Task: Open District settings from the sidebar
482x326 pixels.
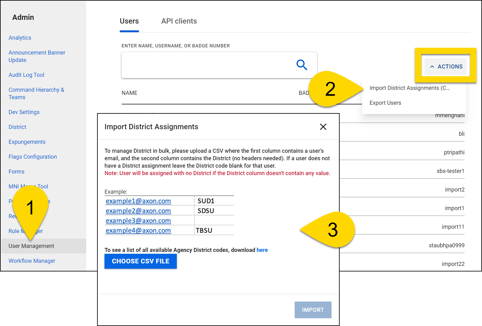Action: pos(17,127)
